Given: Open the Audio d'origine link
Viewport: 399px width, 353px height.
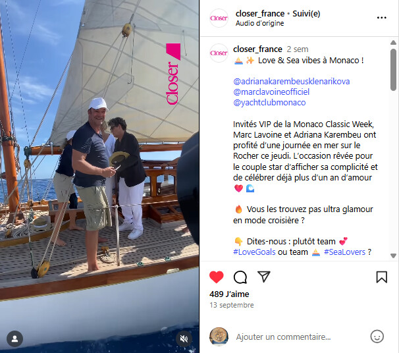Looking at the screenshot, I should coord(259,23).
